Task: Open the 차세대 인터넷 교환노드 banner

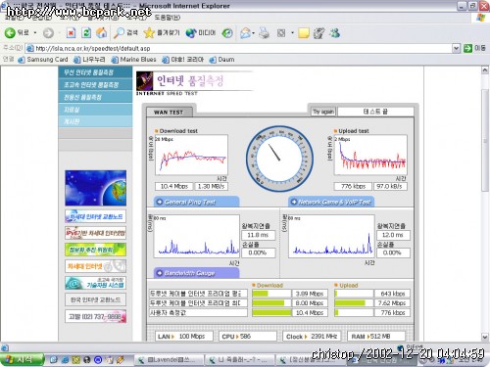Action: click(95, 216)
